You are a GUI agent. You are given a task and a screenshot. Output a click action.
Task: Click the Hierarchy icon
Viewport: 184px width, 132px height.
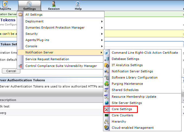107,121
